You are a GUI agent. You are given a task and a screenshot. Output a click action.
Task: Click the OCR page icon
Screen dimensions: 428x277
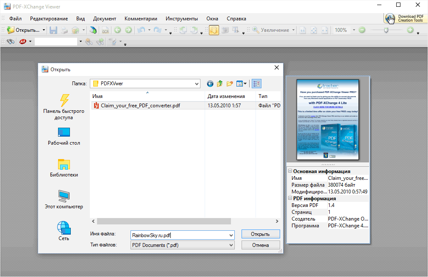[106, 30]
